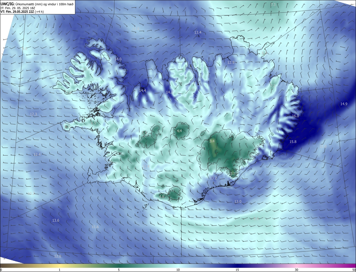Click the 30 tick on the color scale

point(296,270)
